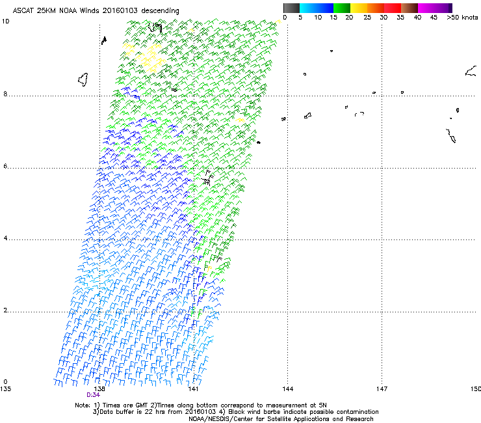Click the longitude axis label '135'
Screen dimensions: 481x423
[5, 389]
